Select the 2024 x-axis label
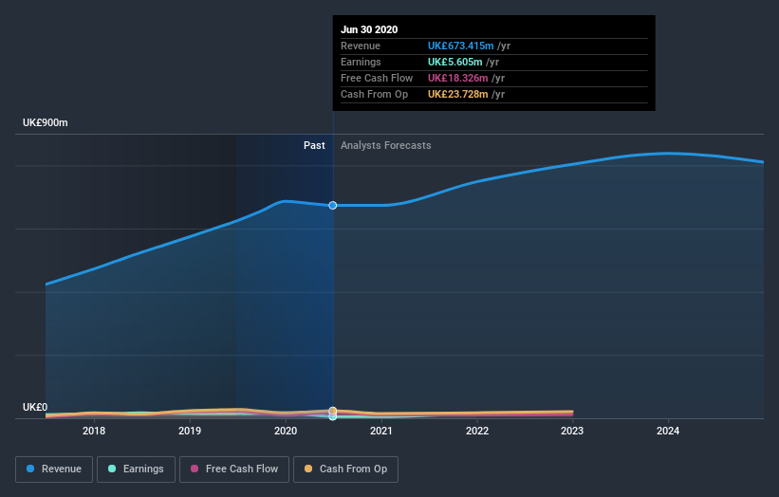Viewport: 779px width, 497px height. [668, 431]
